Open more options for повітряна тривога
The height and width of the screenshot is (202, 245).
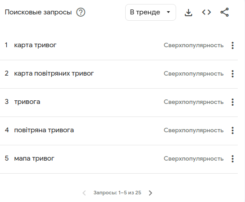coord(233,130)
